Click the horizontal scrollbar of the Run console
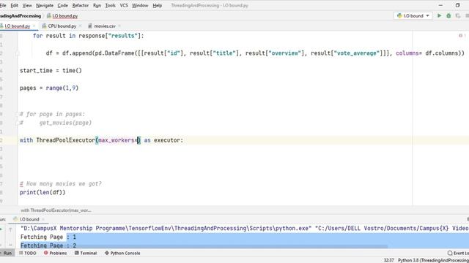The height and width of the screenshot is (263, 469). coord(204,247)
